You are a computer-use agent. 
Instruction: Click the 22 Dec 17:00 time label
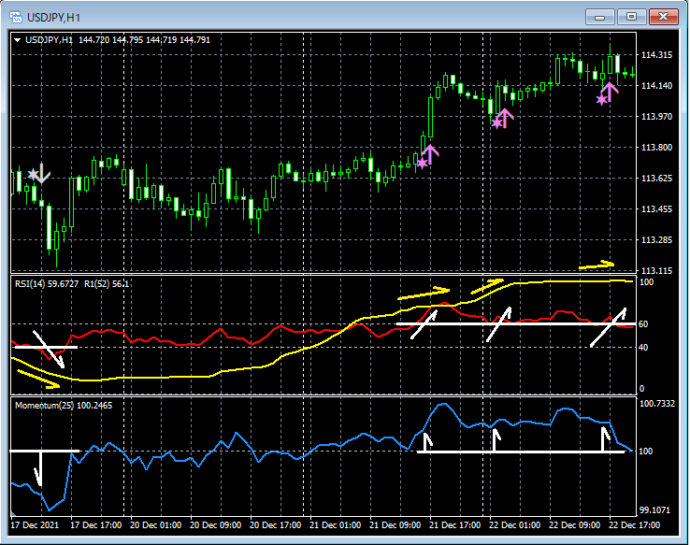[635, 525]
